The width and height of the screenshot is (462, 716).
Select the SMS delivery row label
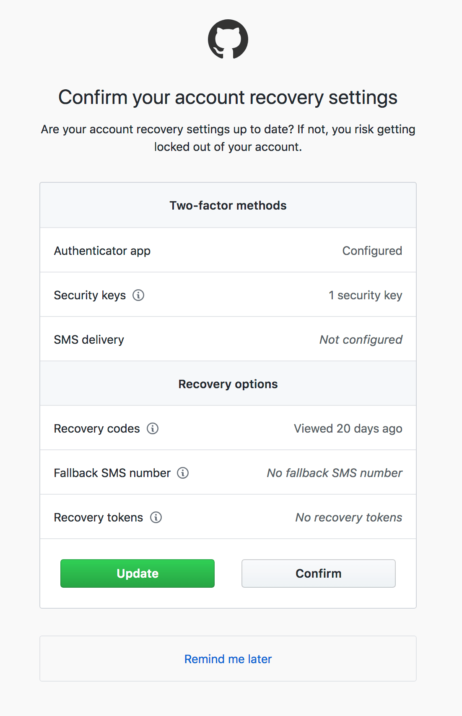pos(89,340)
